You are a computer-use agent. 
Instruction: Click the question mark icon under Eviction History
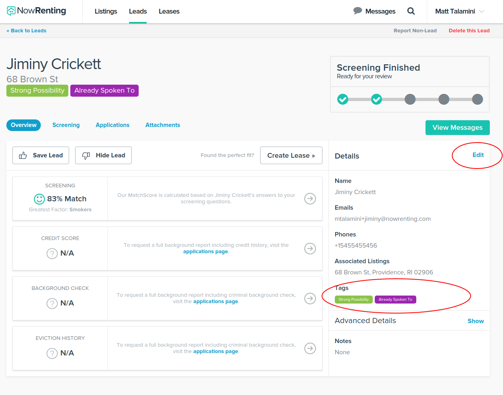pyautogui.click(x=52, y=353)
